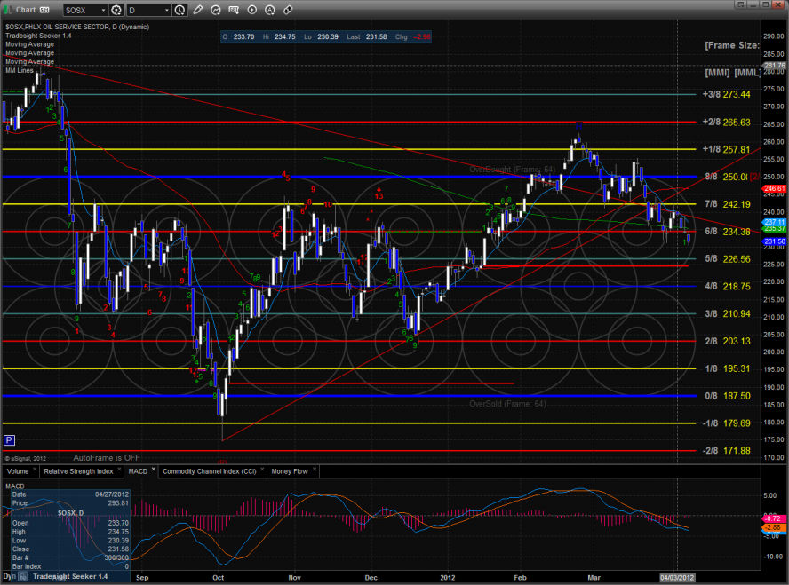This screenshot has width=789, height=585.
Task: Click the chart window link badge
Action: click(42, 10)
